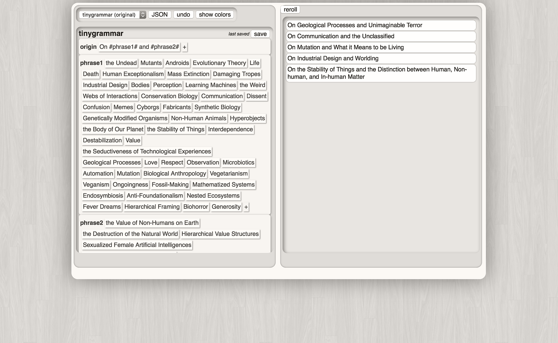Edit the origin rule 'On #phrase1# and #phrase2#'
The image size is (558, 343).
click(139, 47)
